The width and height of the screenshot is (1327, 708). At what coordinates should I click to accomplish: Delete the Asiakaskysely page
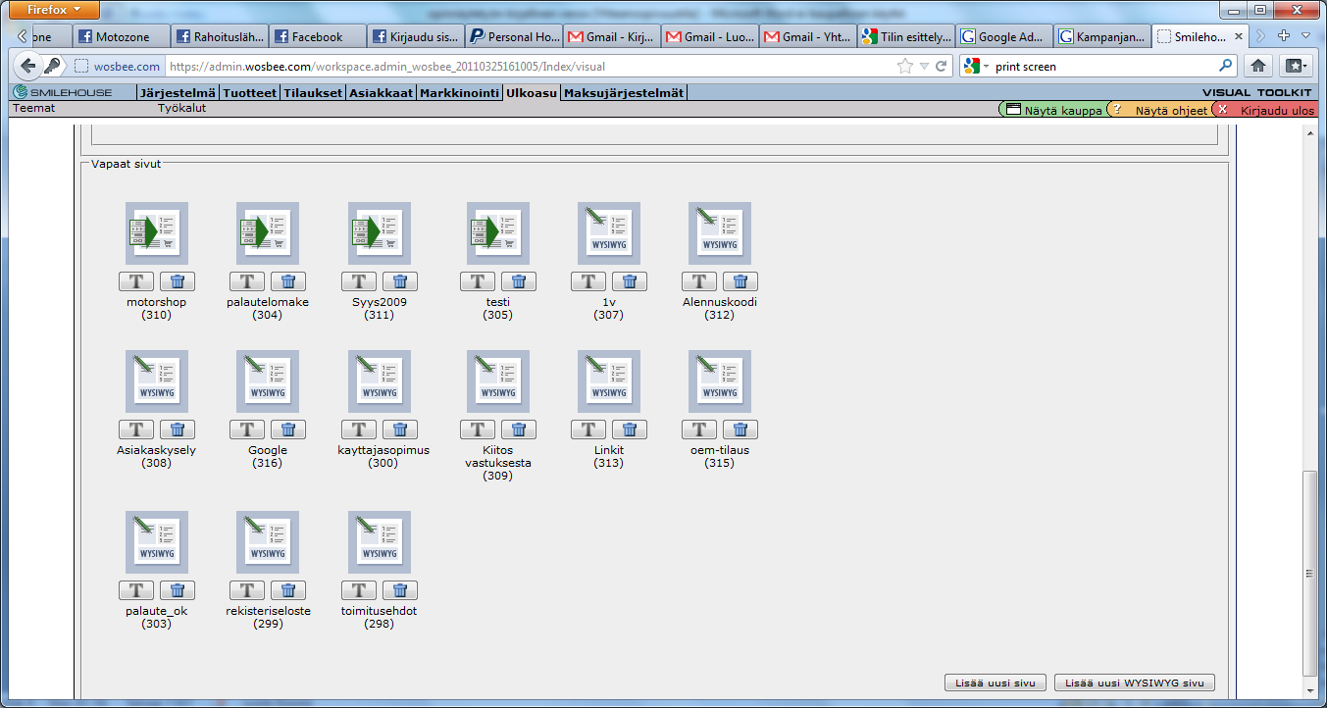(x=178, y=430)
